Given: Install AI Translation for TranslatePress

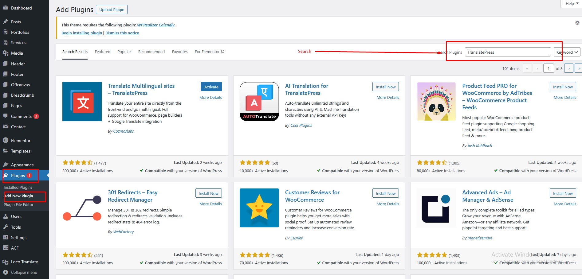Looking at the screenshot, I should [x=385, y=87].
